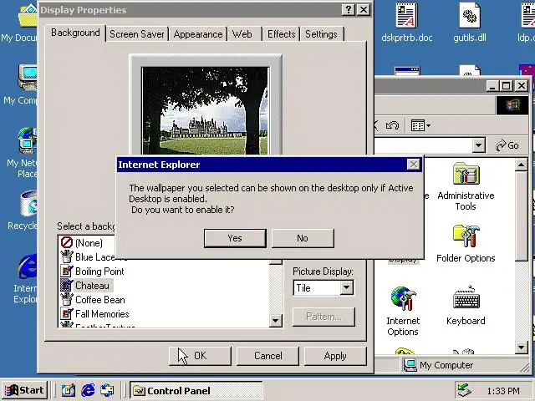Click the Pattern button
535x401 pixels.
pos(324,317)
